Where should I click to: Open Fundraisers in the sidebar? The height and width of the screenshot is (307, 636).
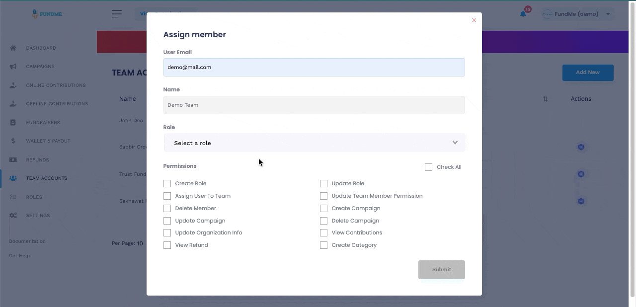(x=43, y=123)
